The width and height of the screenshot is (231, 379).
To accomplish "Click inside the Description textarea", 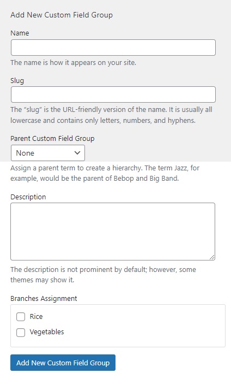I will (113, 232).
